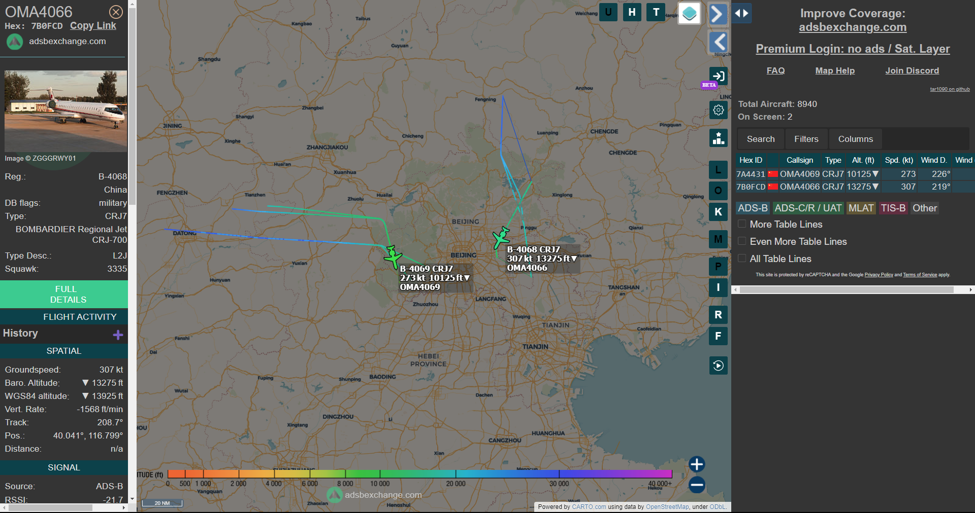
Task: Toggle the F map button
Action: pos(718,336)
